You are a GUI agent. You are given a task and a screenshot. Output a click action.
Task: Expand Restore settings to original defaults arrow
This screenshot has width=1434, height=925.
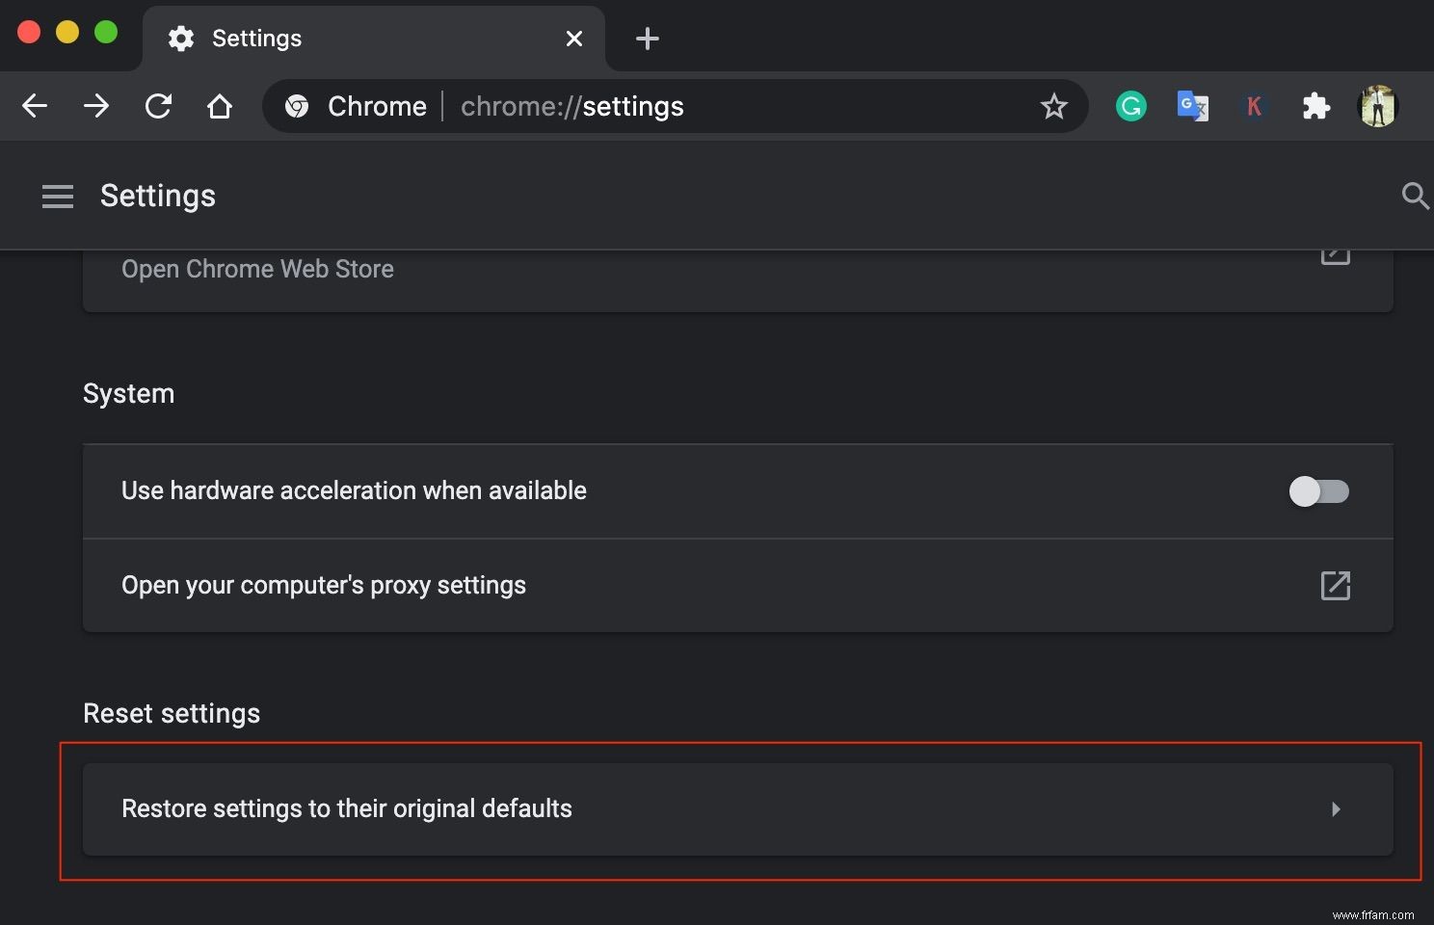(1336, 809)
